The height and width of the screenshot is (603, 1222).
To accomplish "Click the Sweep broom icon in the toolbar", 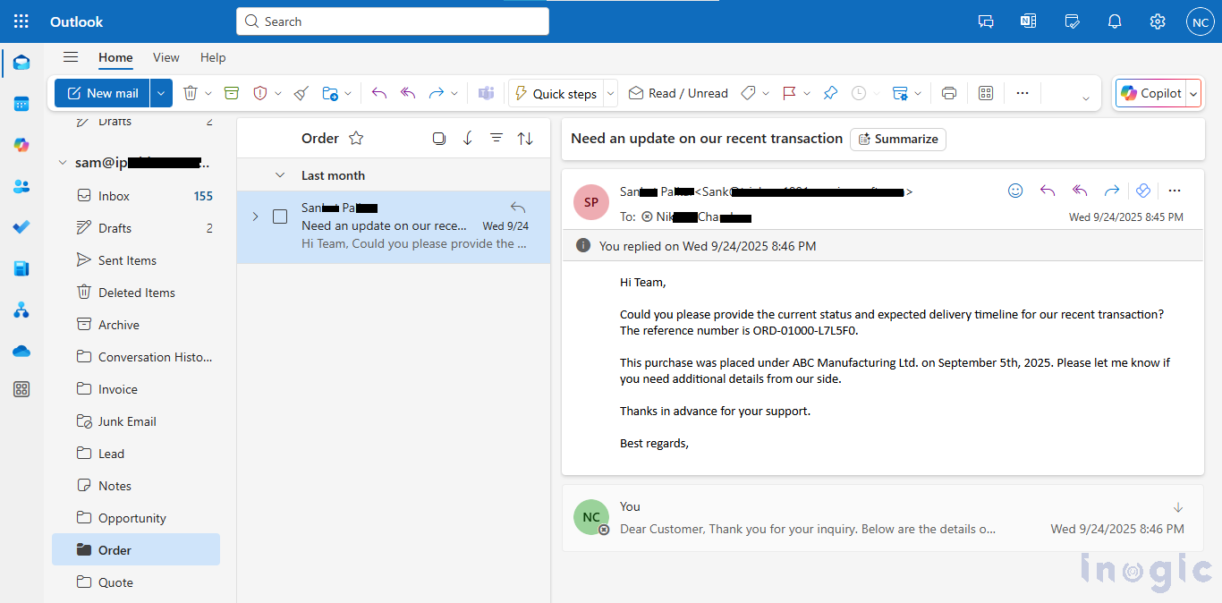I will click(x=301, y=93).
